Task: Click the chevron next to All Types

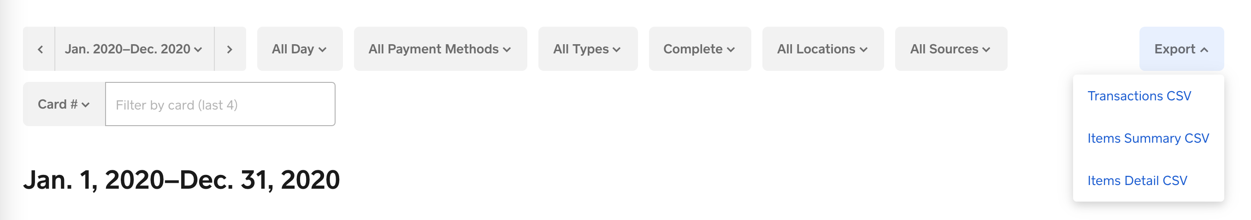Action: coord(617,50)
